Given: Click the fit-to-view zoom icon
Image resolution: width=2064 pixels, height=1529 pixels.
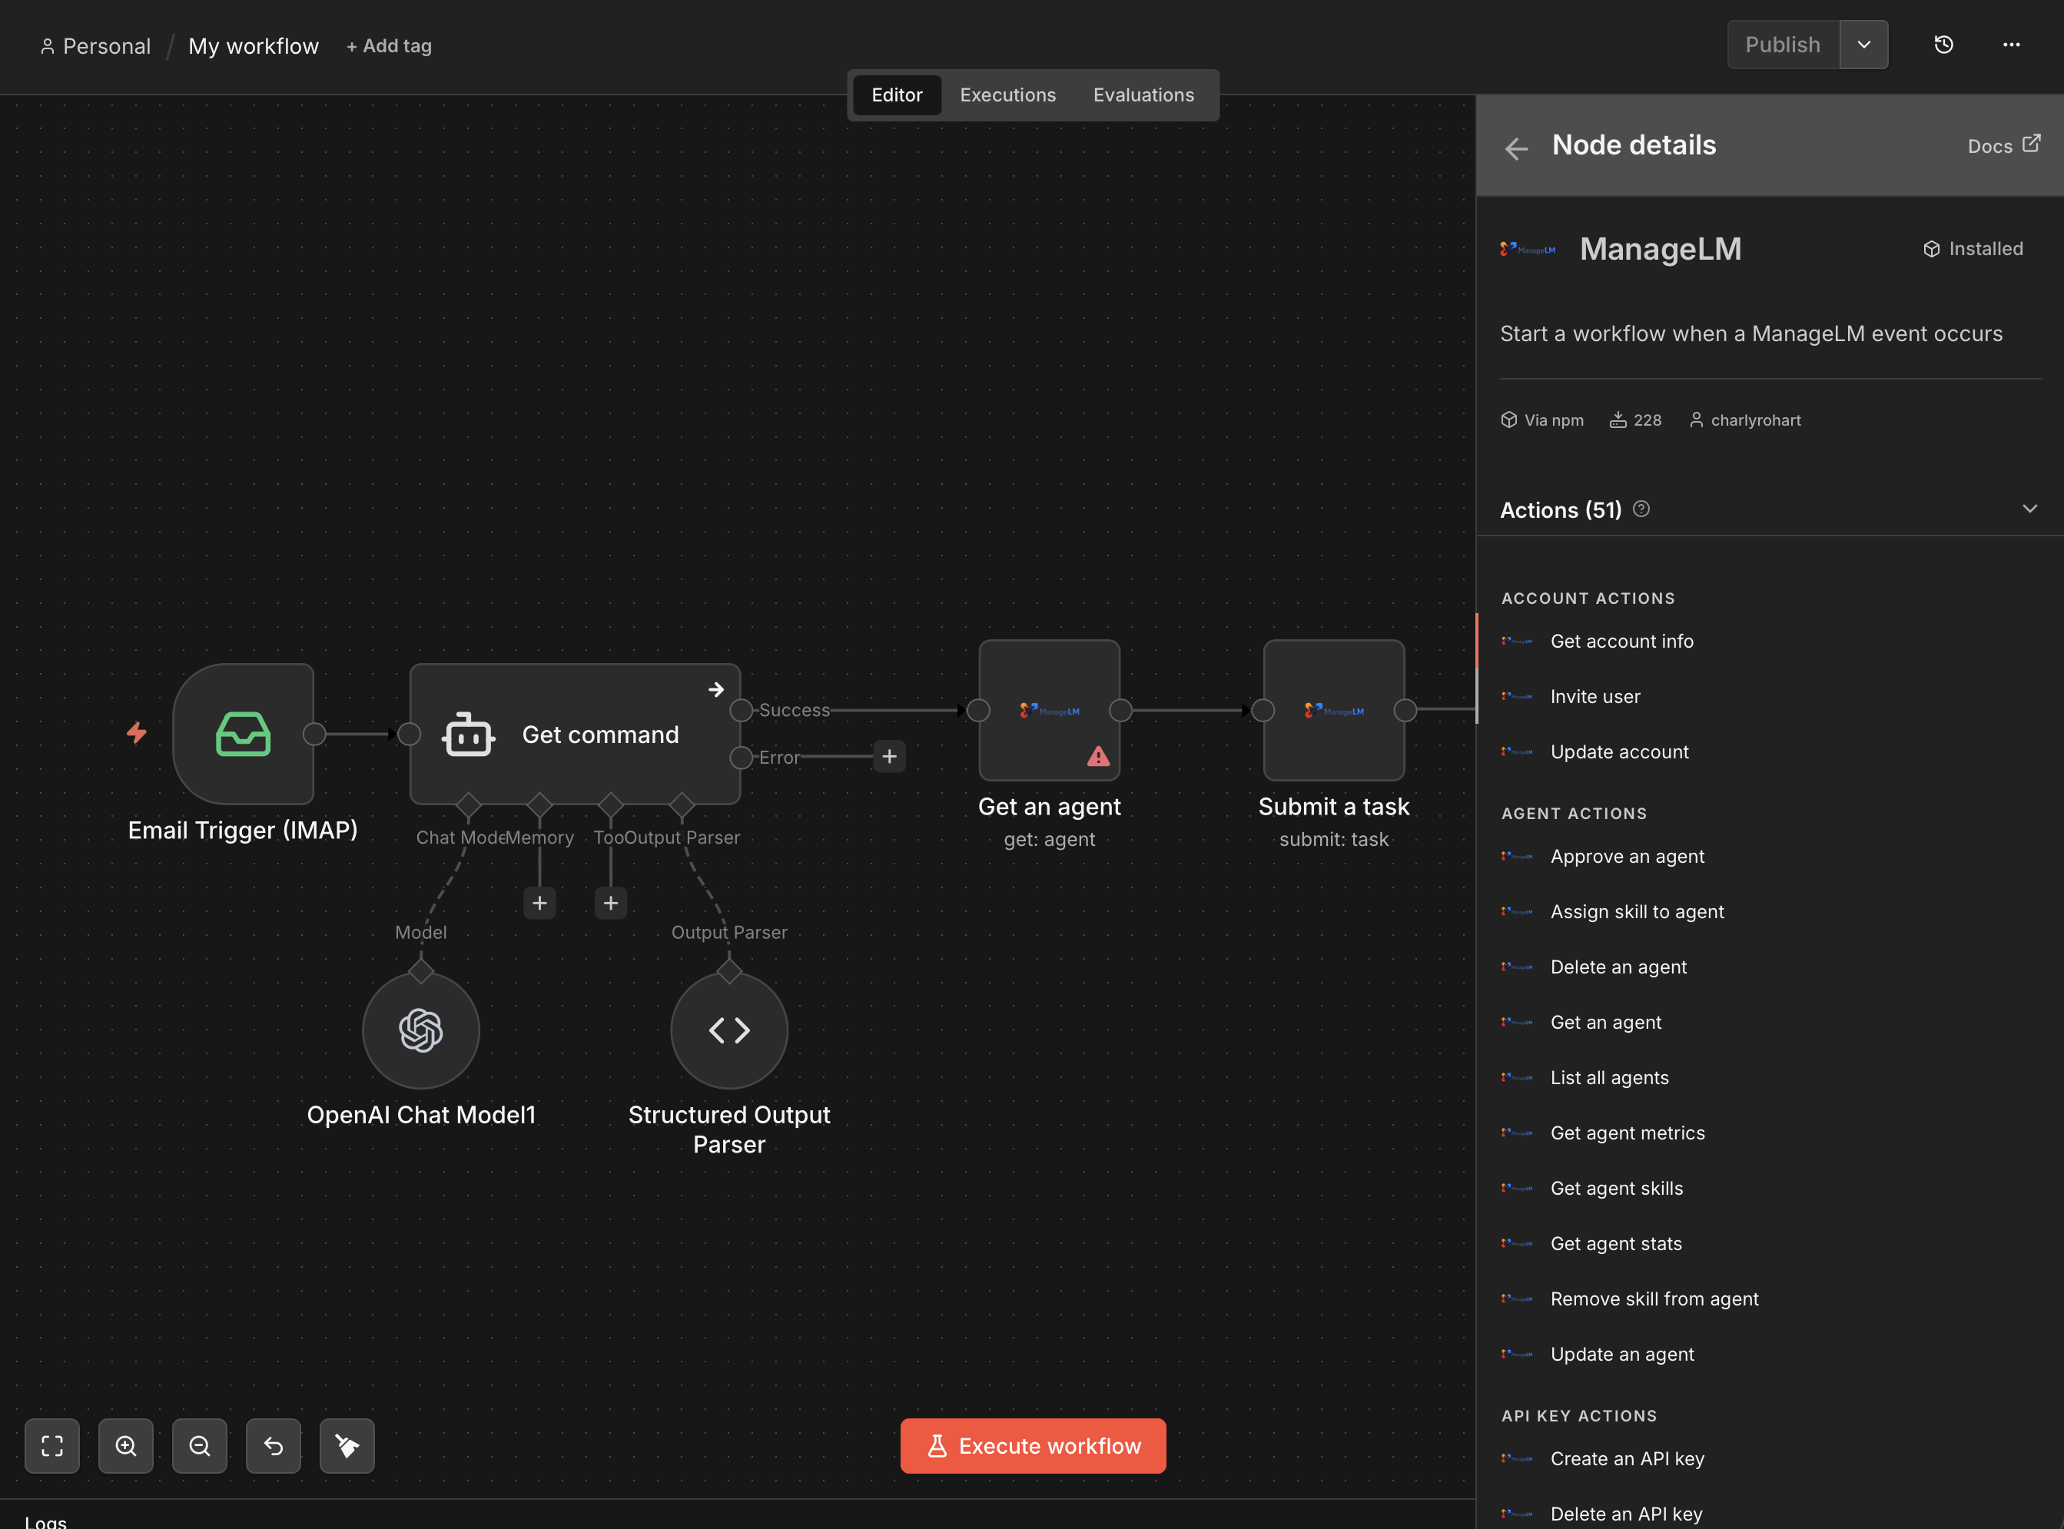Looking at the screenshot, I should [x=51, y=1446].
